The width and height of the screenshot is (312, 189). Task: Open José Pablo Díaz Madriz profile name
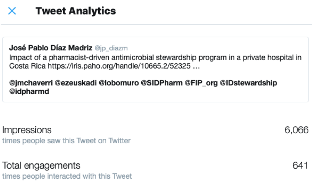pos(51,48)
